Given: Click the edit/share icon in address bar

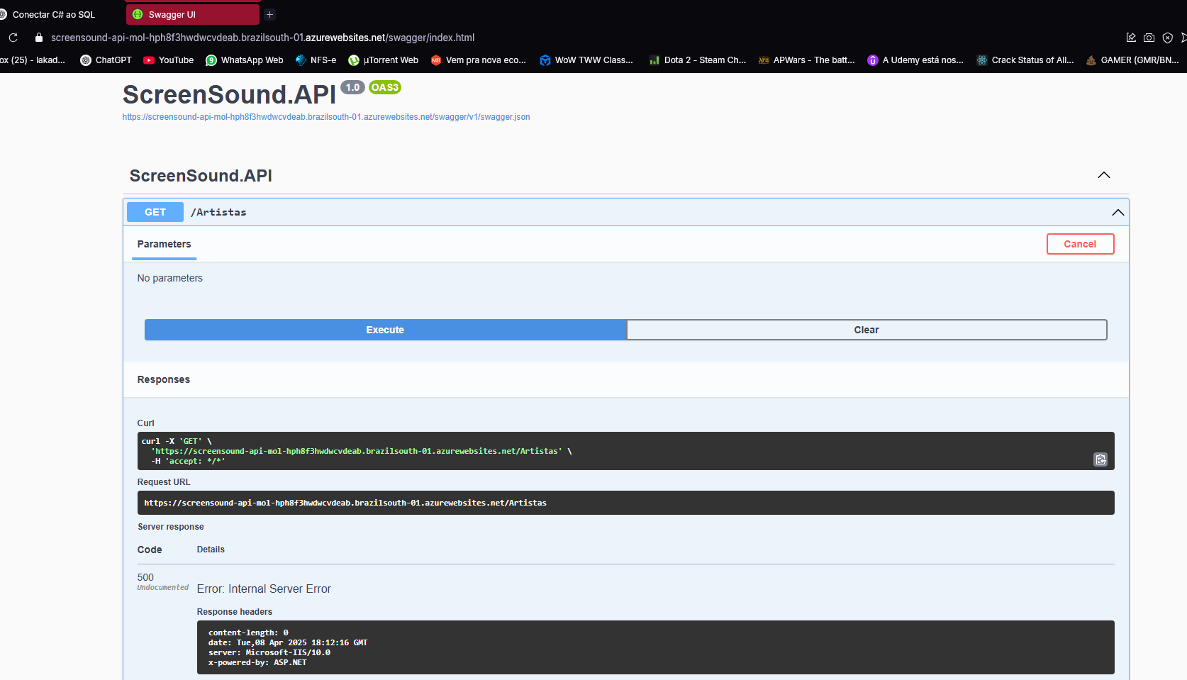Looking at the screenshot, I should [x=1131, y=38].
